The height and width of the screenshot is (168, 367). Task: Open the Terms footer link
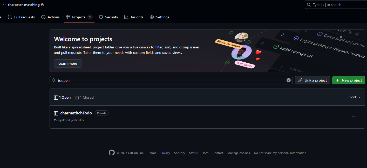pos(152,153)
